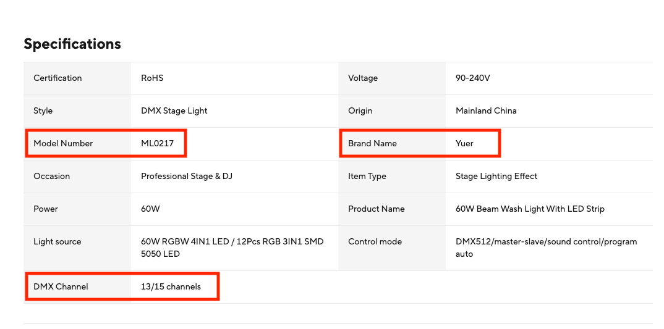Image resolution: width=664 pixels, height=329 pixels.
Task: Click the Professional Stage & DJ value
Action: tap(187, 176)
